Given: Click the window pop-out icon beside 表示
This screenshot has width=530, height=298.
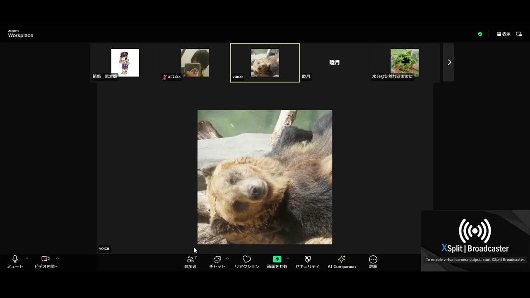Looking at the screenshot, I should click(x=519, y=34).
